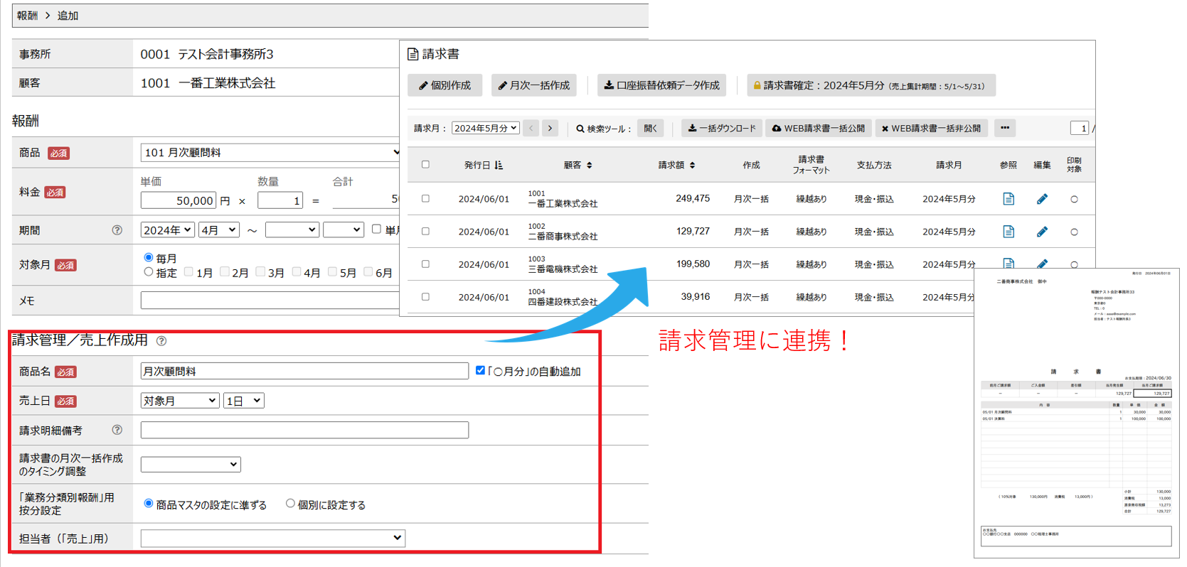The height and width of the screenshot is (567, 1187).
Task: Click help icon next to 請求管理／売上作成用
Action: 161,341
